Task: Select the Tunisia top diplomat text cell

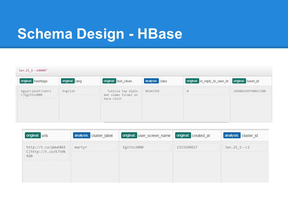Action: tap(121, 95)
